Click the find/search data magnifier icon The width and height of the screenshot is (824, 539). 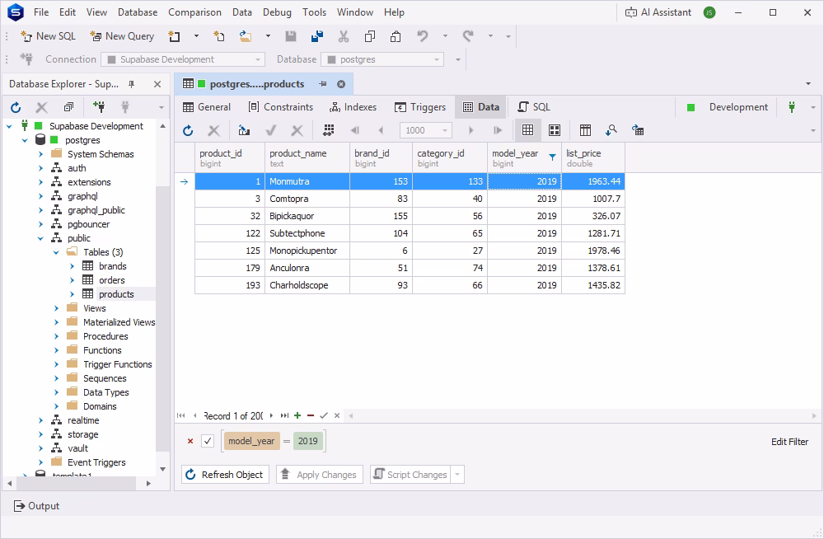(611, 130)
